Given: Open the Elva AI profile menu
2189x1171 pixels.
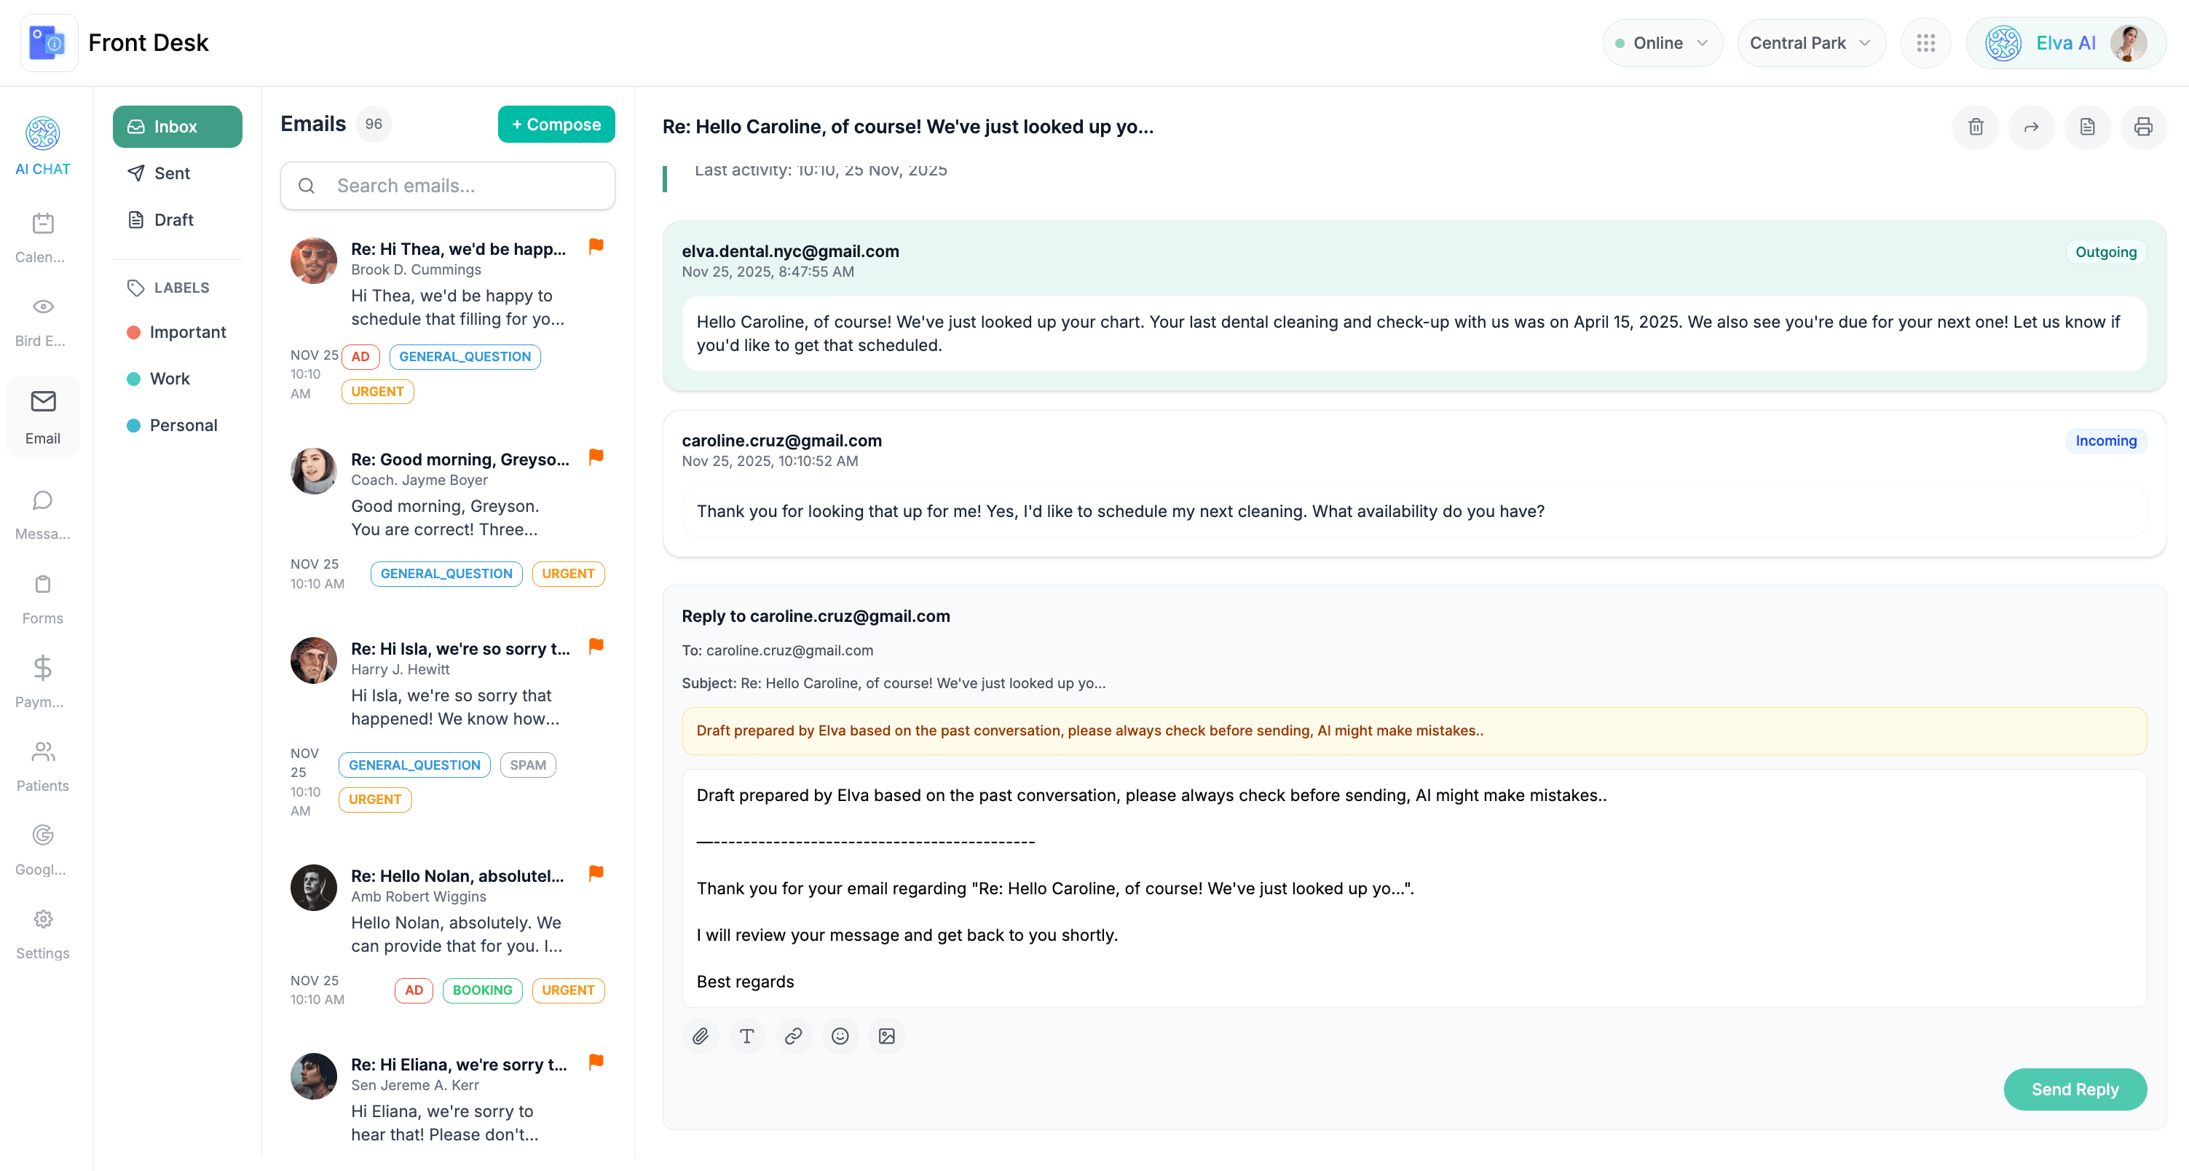Looking at the screenshot, I should coord(2065,42).
